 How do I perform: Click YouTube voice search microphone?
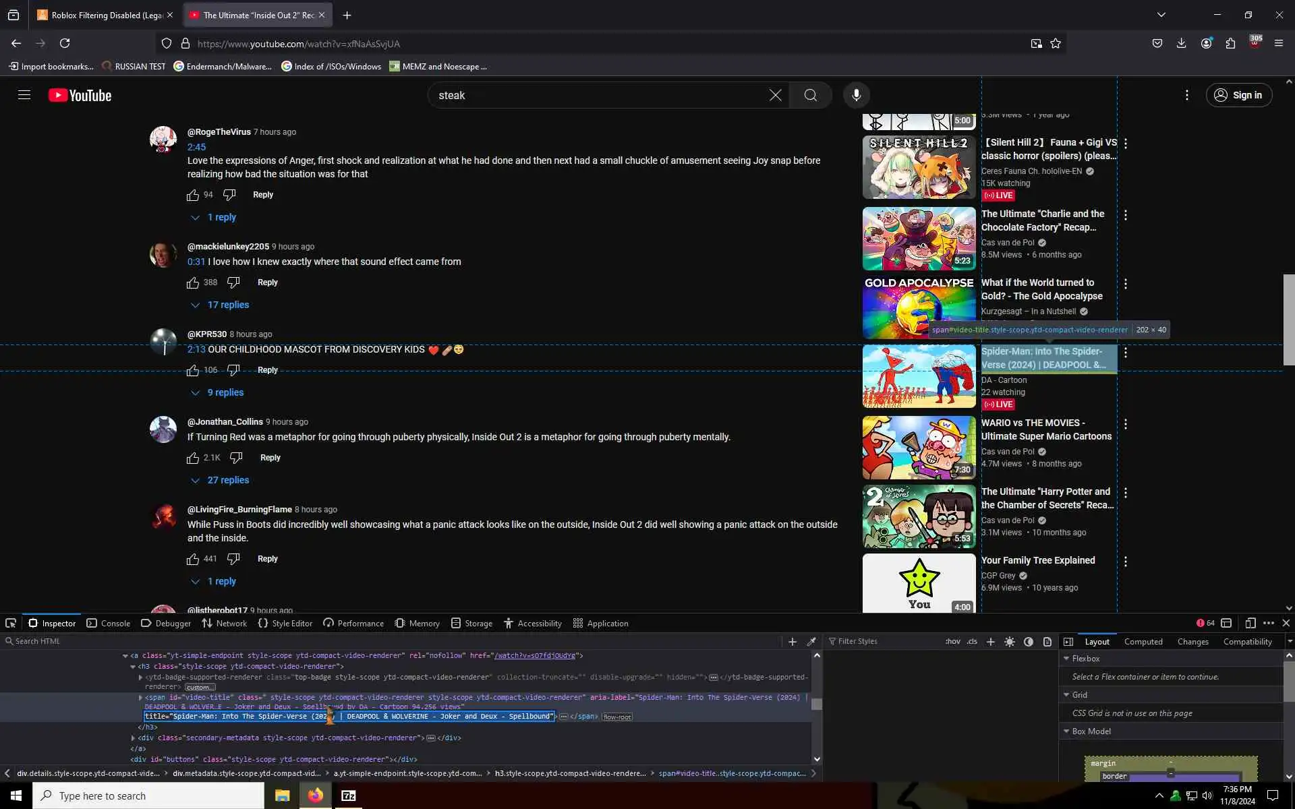856,95
